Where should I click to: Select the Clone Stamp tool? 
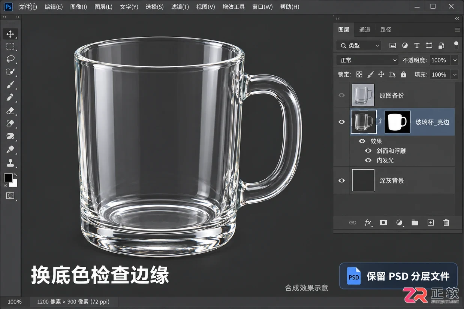tap(10, 163)
